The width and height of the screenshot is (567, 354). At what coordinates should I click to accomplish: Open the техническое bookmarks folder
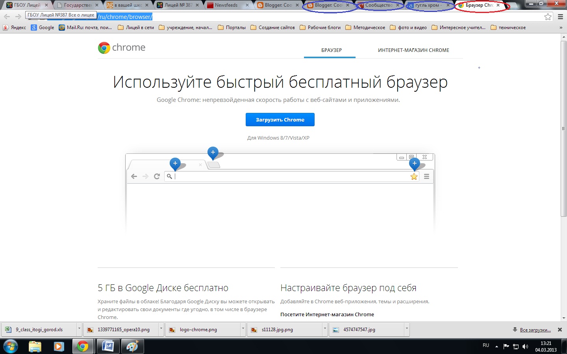click(508, 28)
